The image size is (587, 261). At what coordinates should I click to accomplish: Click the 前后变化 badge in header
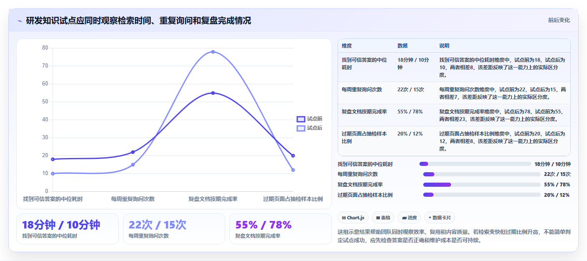(x=559, y=20)
